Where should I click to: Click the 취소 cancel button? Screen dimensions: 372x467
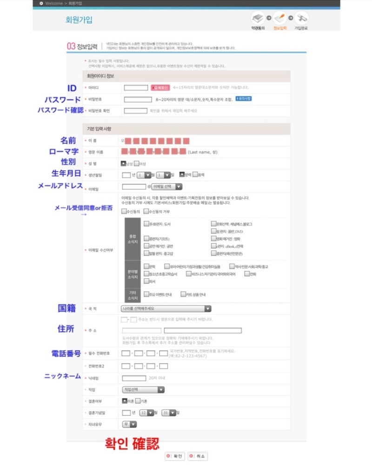[x=198, y=456]
